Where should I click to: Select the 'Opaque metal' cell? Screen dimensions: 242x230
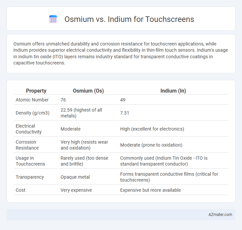75,177
